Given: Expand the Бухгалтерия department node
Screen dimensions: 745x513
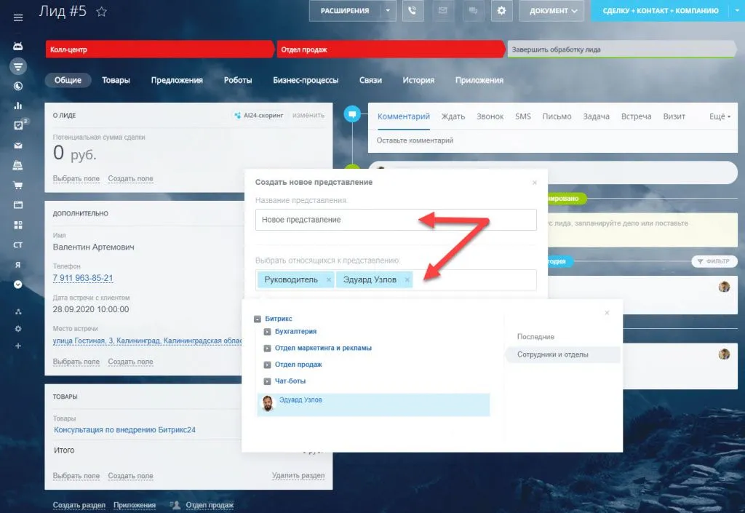Looking at the screenshot, I should (x=267, y=332).
